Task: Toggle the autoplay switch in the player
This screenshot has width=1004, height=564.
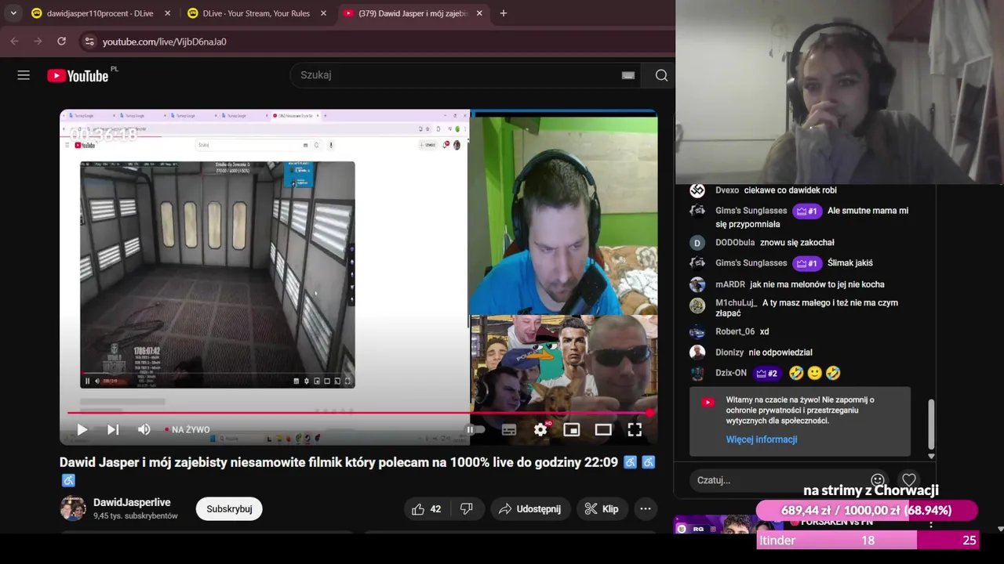Action: pos(475,429)
